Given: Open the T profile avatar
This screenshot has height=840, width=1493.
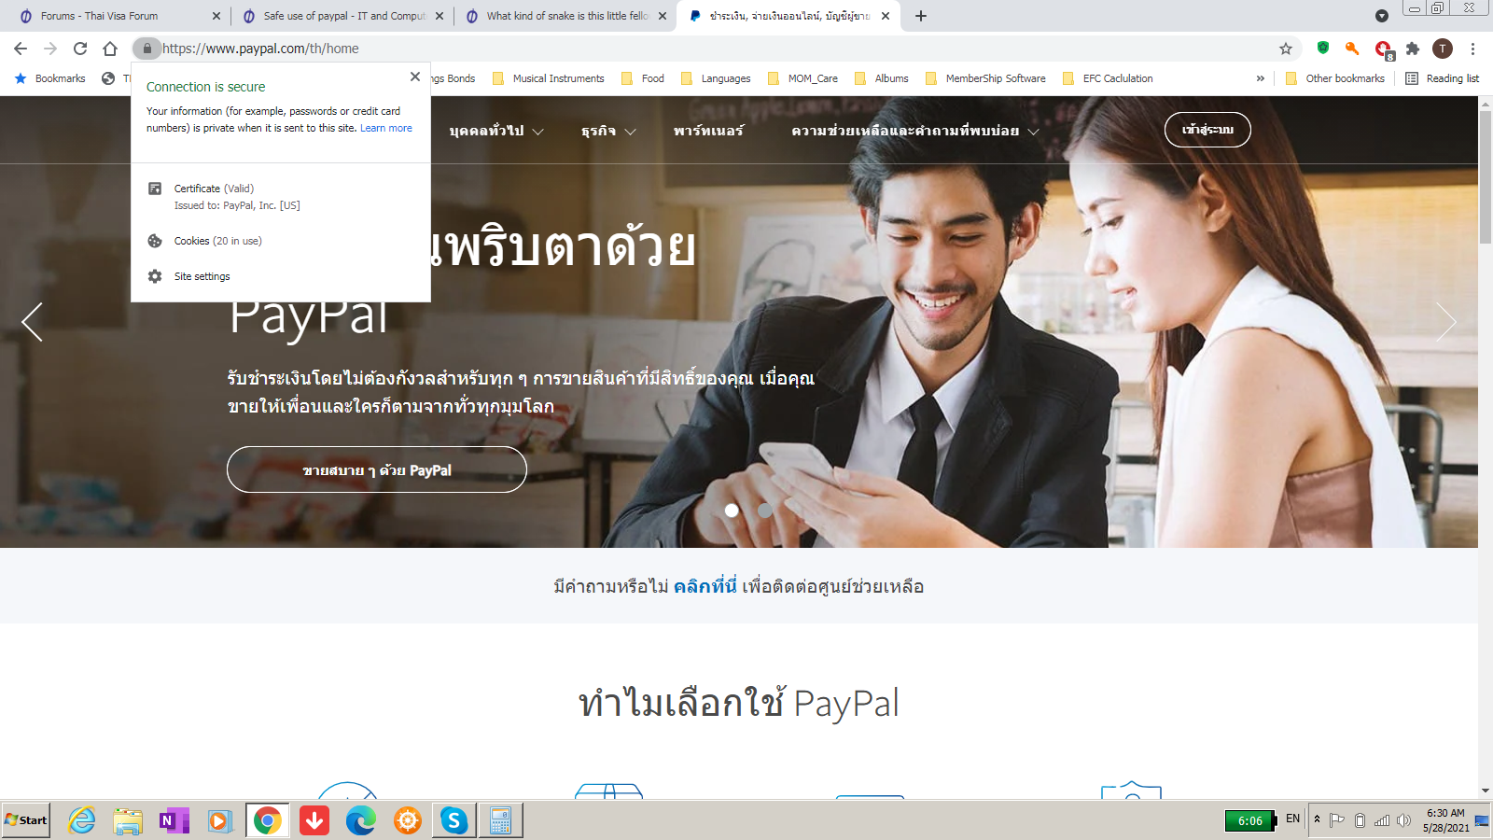Looking at the screenshot, I should pyautogui.click(x=1443, y=49).
